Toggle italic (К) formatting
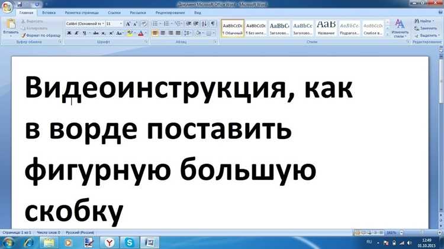 pyautogui.click(x=76, y=33)
